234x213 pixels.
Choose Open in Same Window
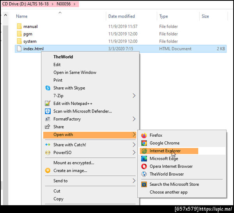pos(75,72)
